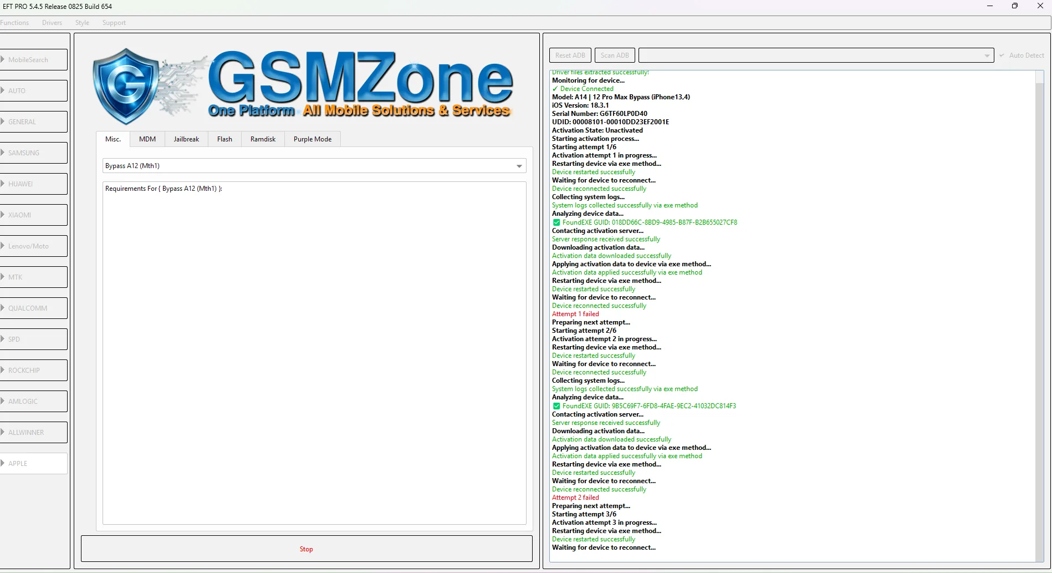The image size is (1052, 573).
Task: Click the Stop button
Action: [307, 549]
